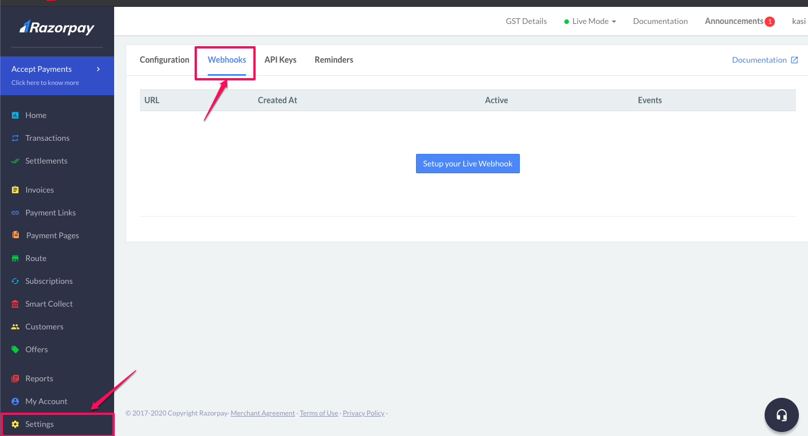Open Announcements in the header
Screen dimensions: 808x436
[x=734, y=21]
